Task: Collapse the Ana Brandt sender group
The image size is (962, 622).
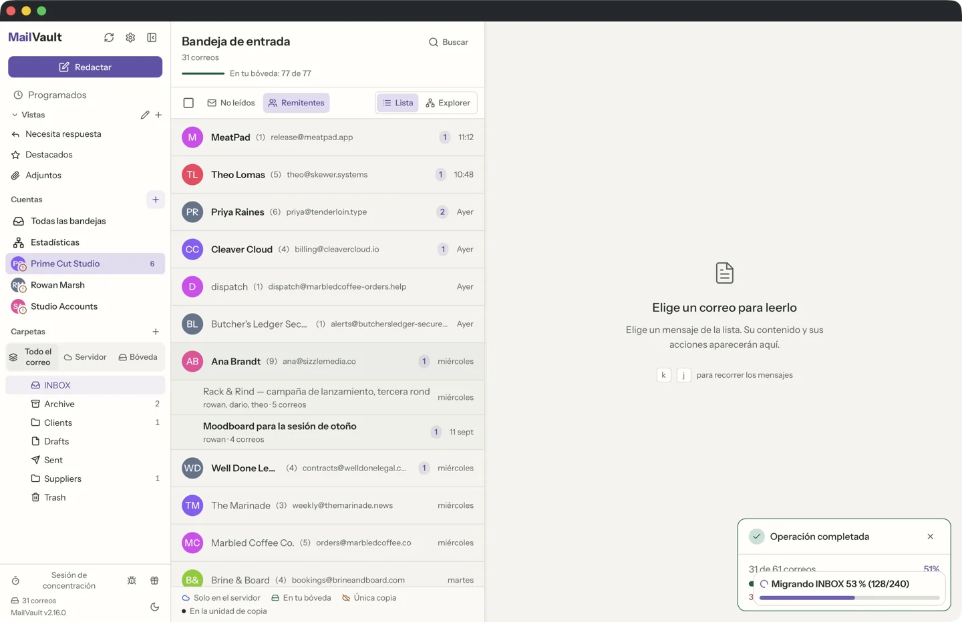Action: (x=328, y=362)
